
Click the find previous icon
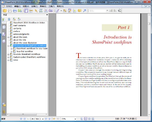pyautogui.click(x=111, y=10)
